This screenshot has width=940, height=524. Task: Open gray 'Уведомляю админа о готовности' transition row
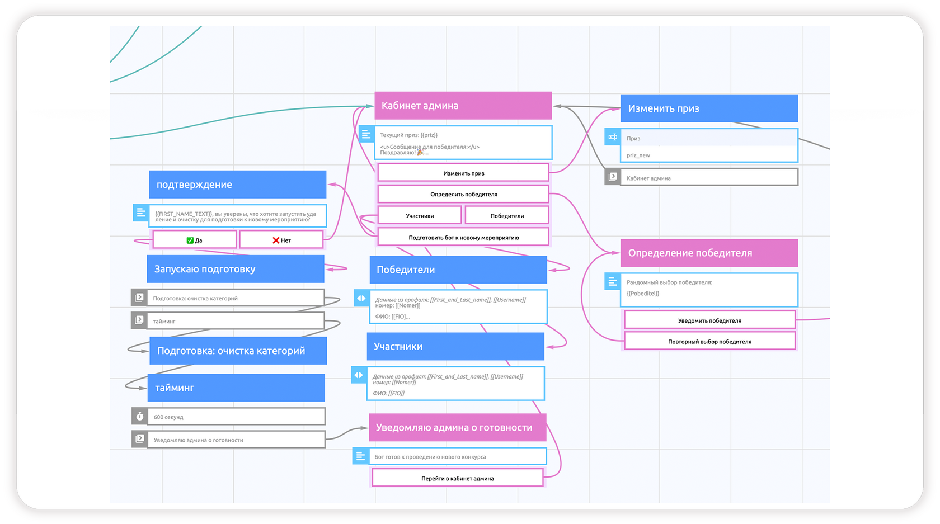[236, 440]
